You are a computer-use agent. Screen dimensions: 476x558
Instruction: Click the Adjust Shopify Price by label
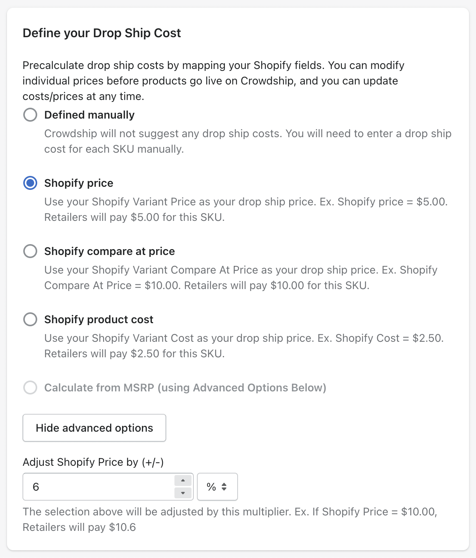(x=94, y=462)
